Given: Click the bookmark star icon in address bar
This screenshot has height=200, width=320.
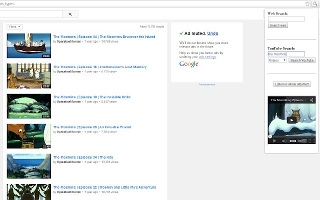Looking at the screenshot, I should (x=307, y=3).
